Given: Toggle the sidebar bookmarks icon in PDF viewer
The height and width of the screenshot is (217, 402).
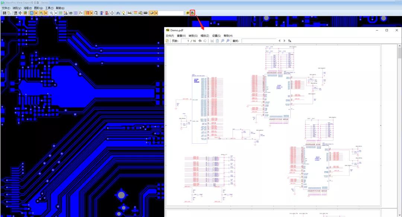Looking at the screenshot, I should tap(167, 41).
